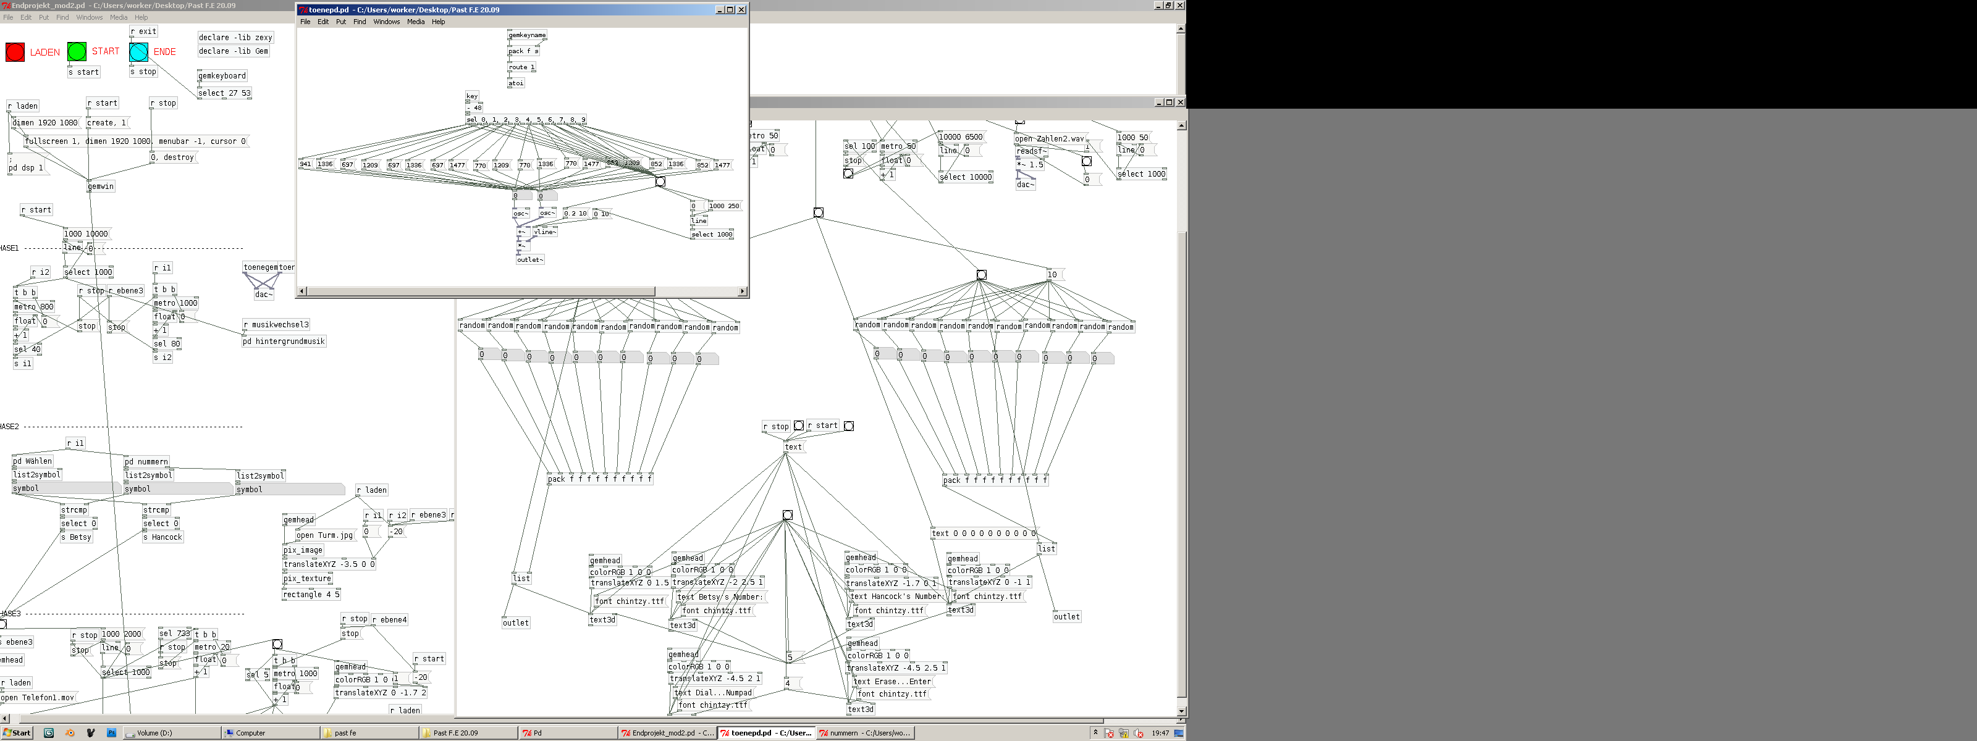The width and height of the screenshot is (1977, 741).
Task: Click the bang left of number box '10'
Action: [x=981, y=275]
